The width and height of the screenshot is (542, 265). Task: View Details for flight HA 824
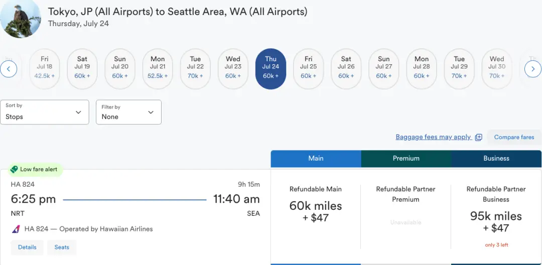(x=27, y=247)
